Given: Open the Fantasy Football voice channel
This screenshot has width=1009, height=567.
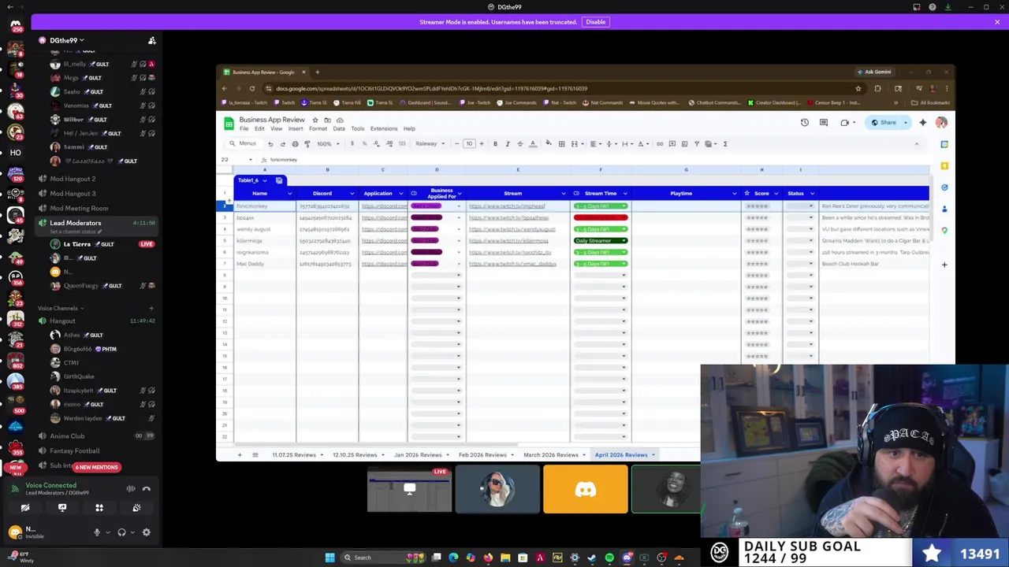Looking at the screenshot, I should tap(75, 451).
